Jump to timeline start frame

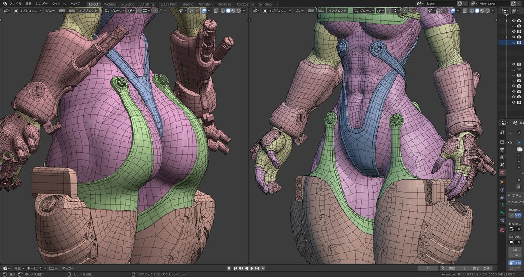235,268
